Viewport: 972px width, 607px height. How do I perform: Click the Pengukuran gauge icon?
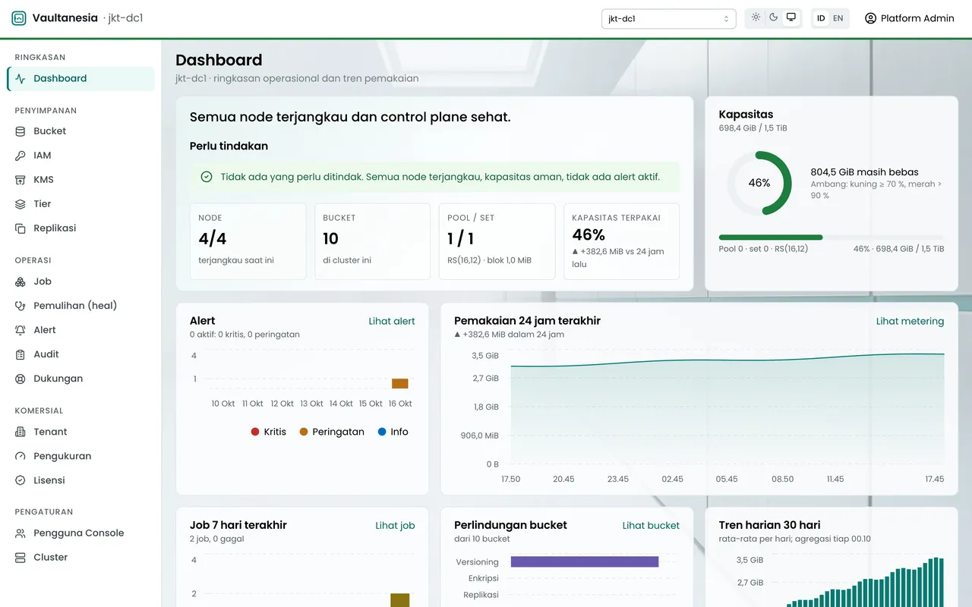click(x=21, y=456)
